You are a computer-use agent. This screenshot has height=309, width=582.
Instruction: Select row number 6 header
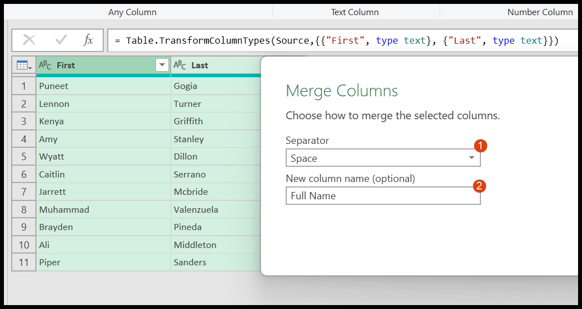click(24, 174)
